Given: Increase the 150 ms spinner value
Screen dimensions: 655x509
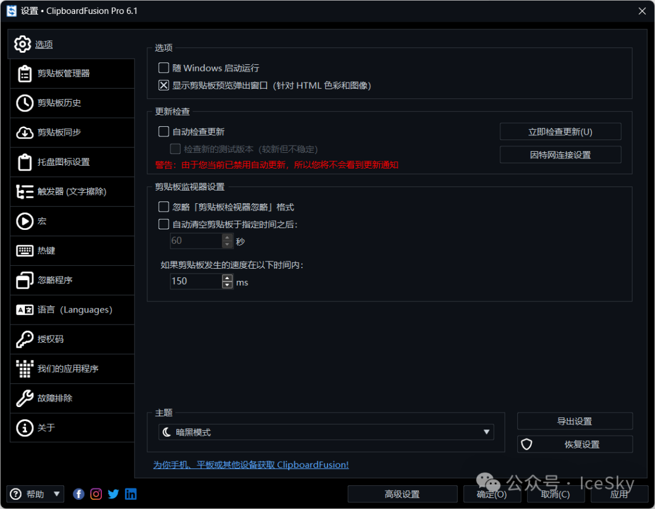Looking at the screenshot, I should (227, 278).
